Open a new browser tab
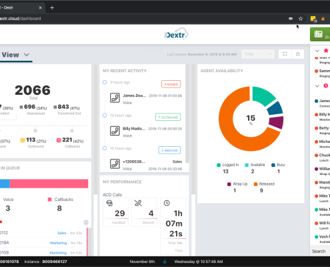This screenshot has width=330, height=267. click(52, 8)
